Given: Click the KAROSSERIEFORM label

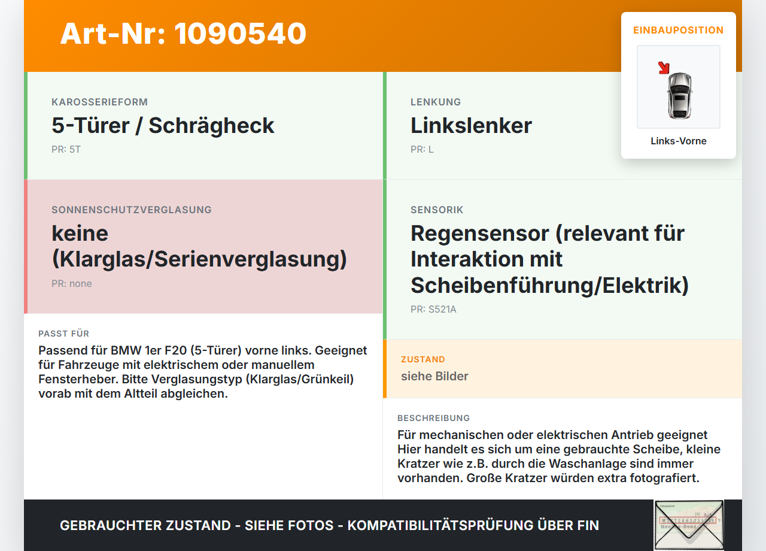Looking at the screenshot, I should coord(99,102).
